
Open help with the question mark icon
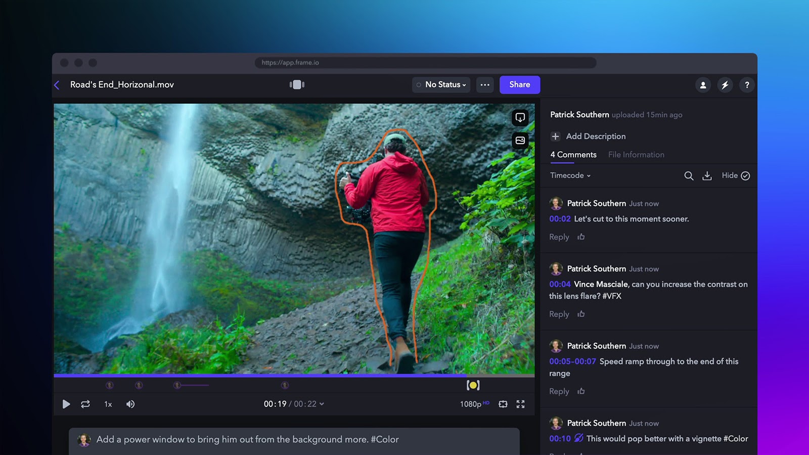[x=747, y=85]
